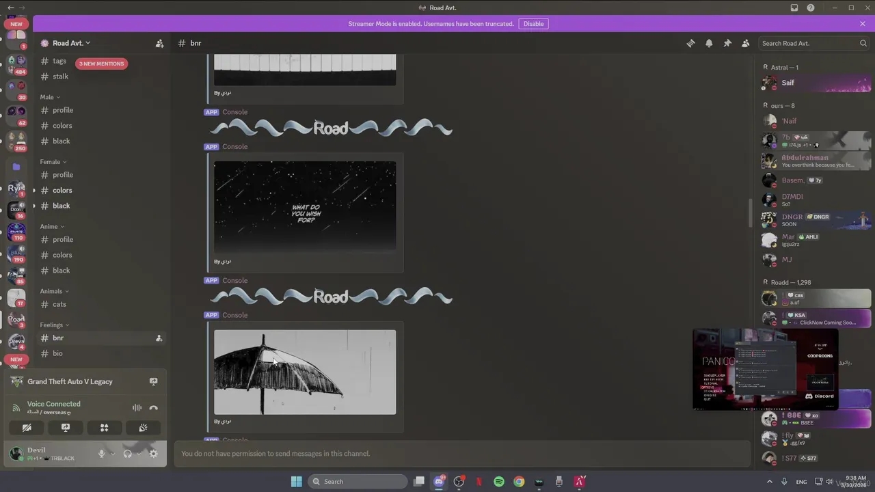875x492 pixels.
Task: Collapse the Feelings category
Action: pyautogui.click(x=54, y=325)
